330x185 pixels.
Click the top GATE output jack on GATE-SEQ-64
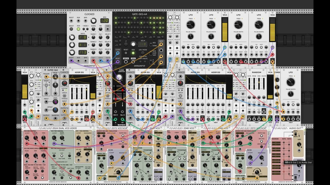click(161, 44)
